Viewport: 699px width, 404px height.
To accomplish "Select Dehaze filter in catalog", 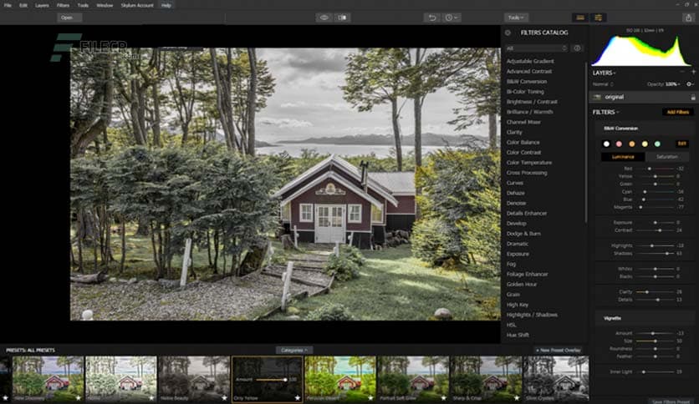I will (x=515, y=193).
